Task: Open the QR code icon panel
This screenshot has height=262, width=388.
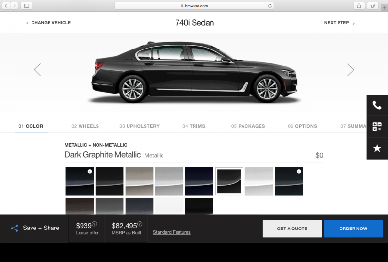Action: pos(377,127)
